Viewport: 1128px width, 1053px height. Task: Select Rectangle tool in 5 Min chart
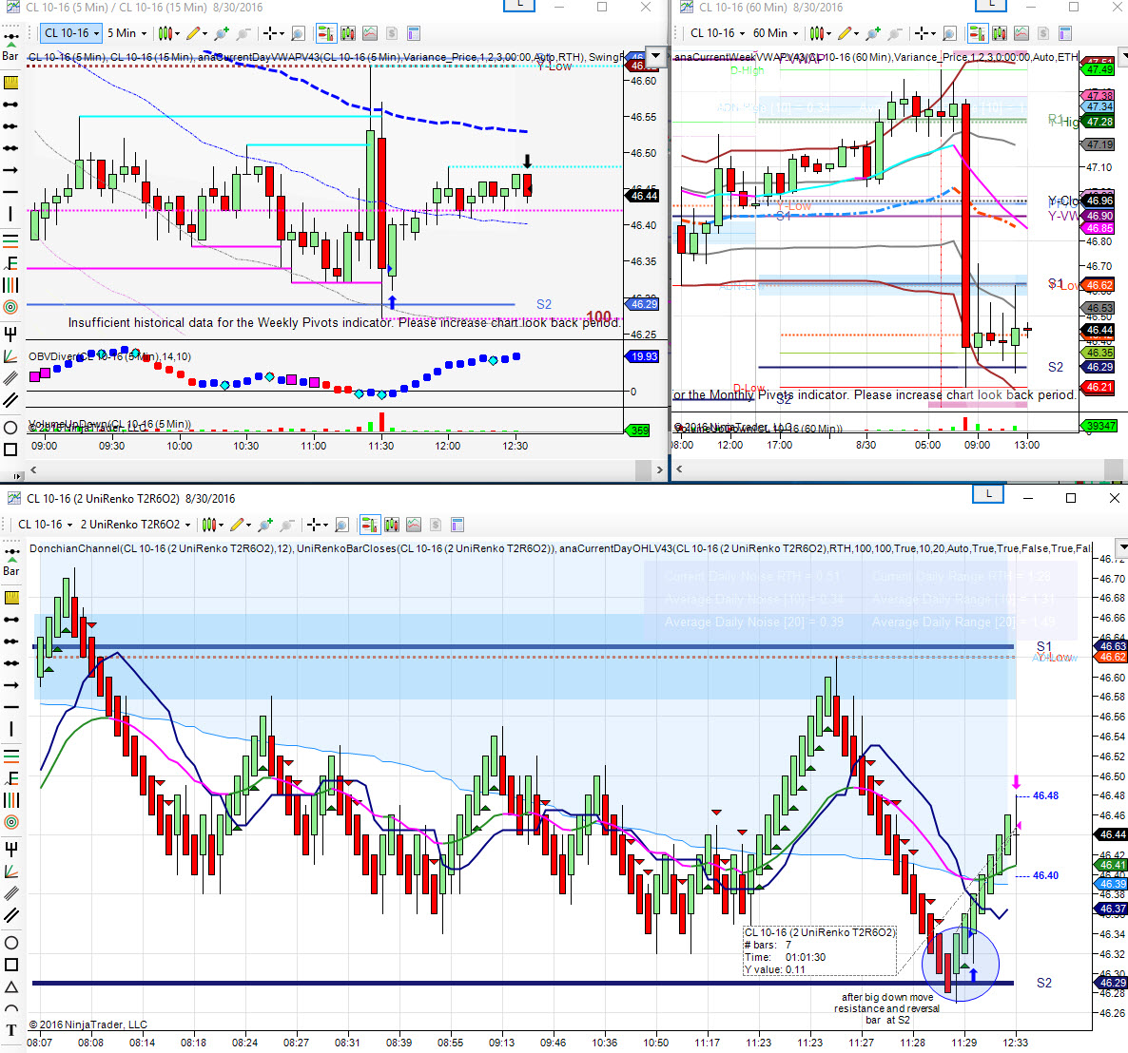pos(10,450)
